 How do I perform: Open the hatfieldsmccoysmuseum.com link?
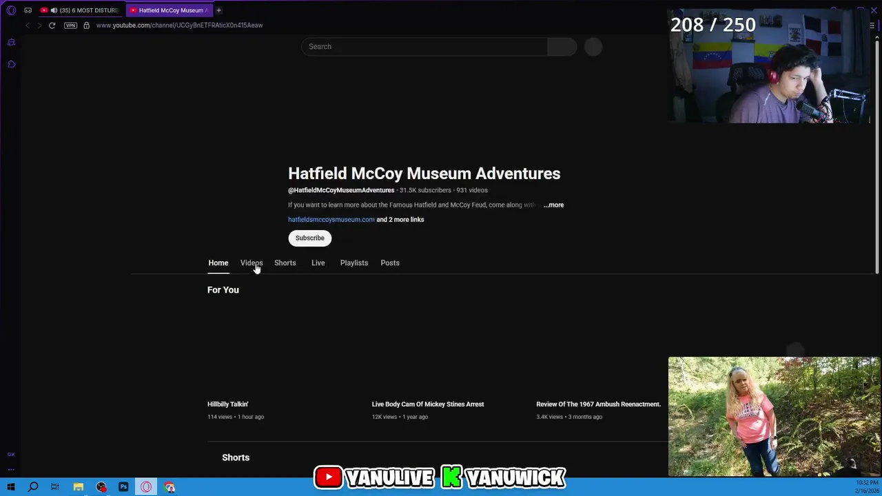[x=331, y=220]
